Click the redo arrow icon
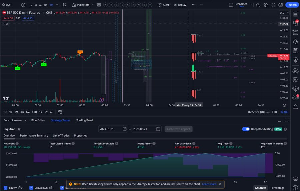This screenshot has height=191, width=300. [201, 5]
